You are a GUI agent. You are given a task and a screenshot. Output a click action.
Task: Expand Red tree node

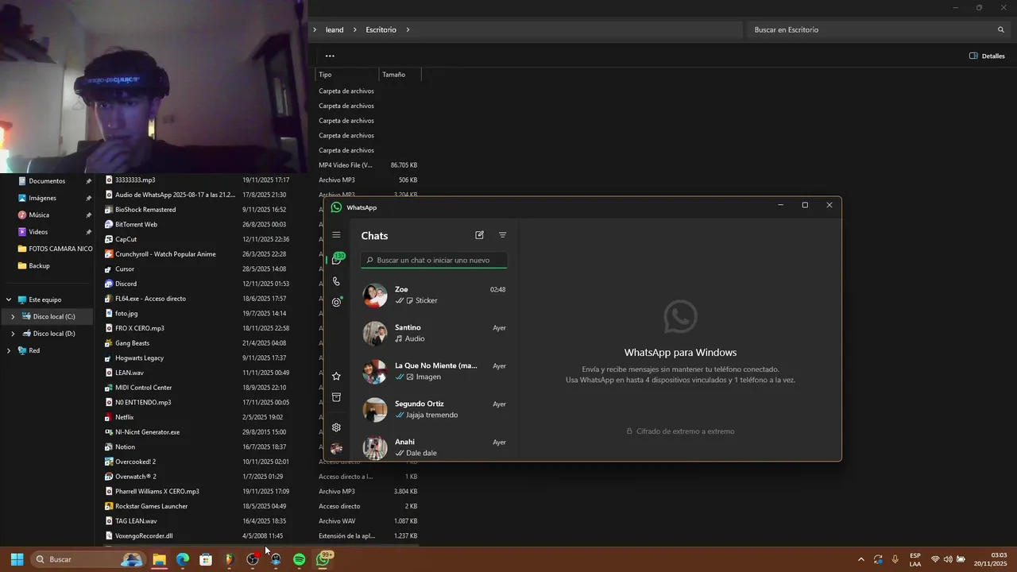pyautogui.click(x=9, y=350)
